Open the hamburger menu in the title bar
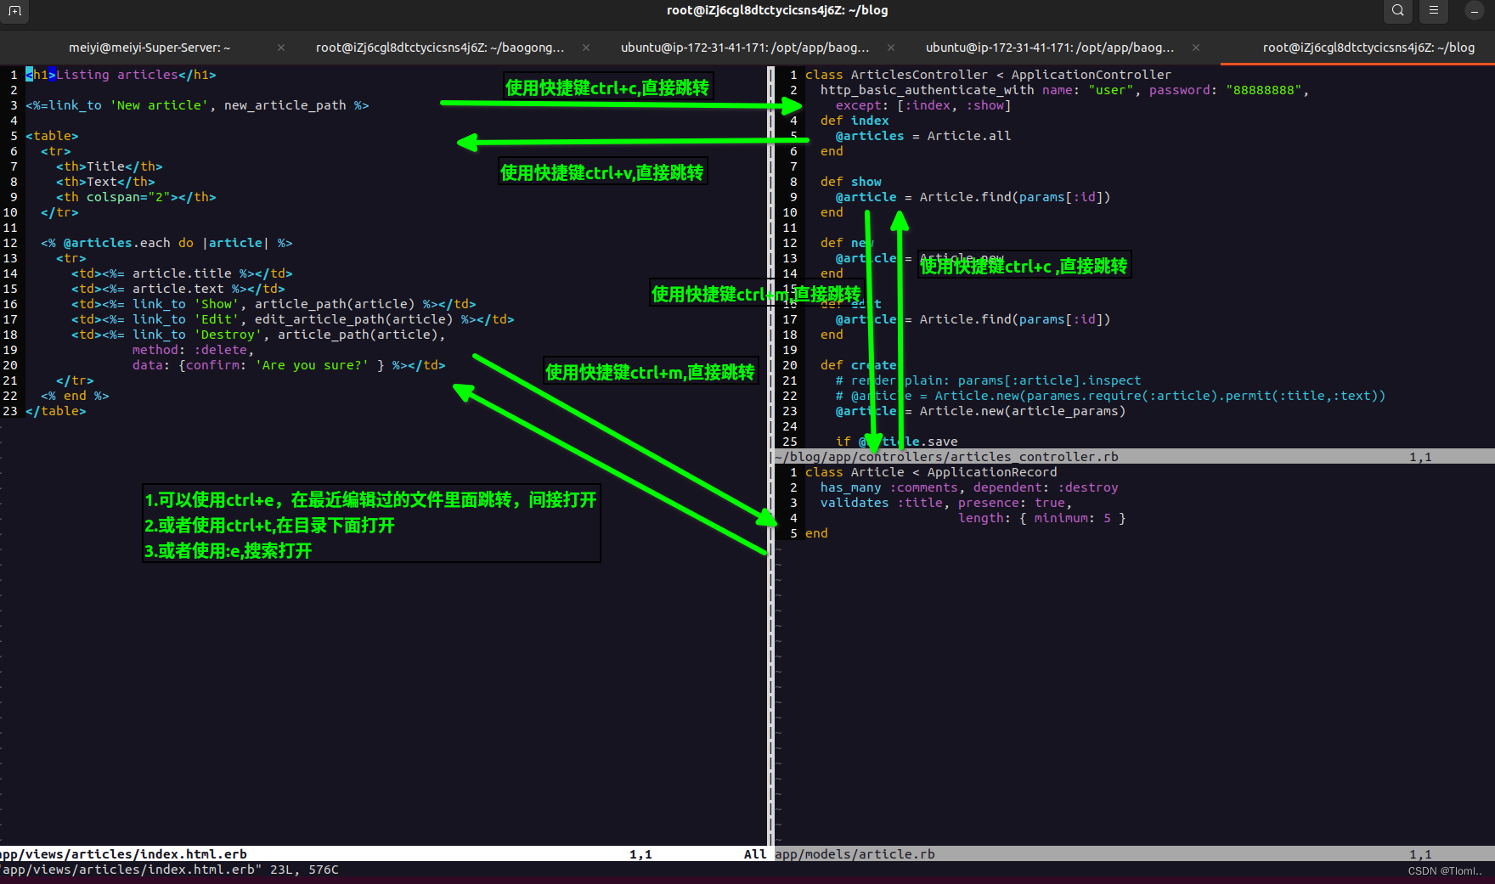Screen dimensions: 1495x884 point(1433,11)
